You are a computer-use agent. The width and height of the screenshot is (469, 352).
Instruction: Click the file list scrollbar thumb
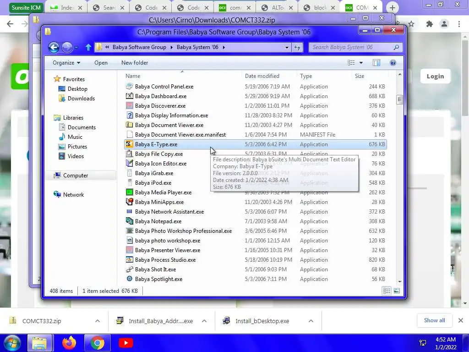[x=399, y=99]
